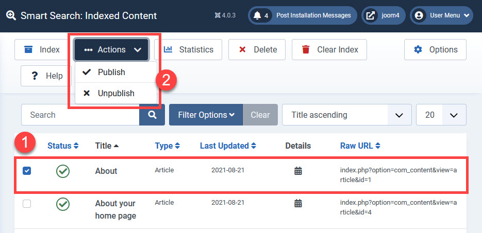Image resolution: width=482 pixels, height=233 pixels.
Task: Expand the Actions dropdown
Action: (112, 49)
